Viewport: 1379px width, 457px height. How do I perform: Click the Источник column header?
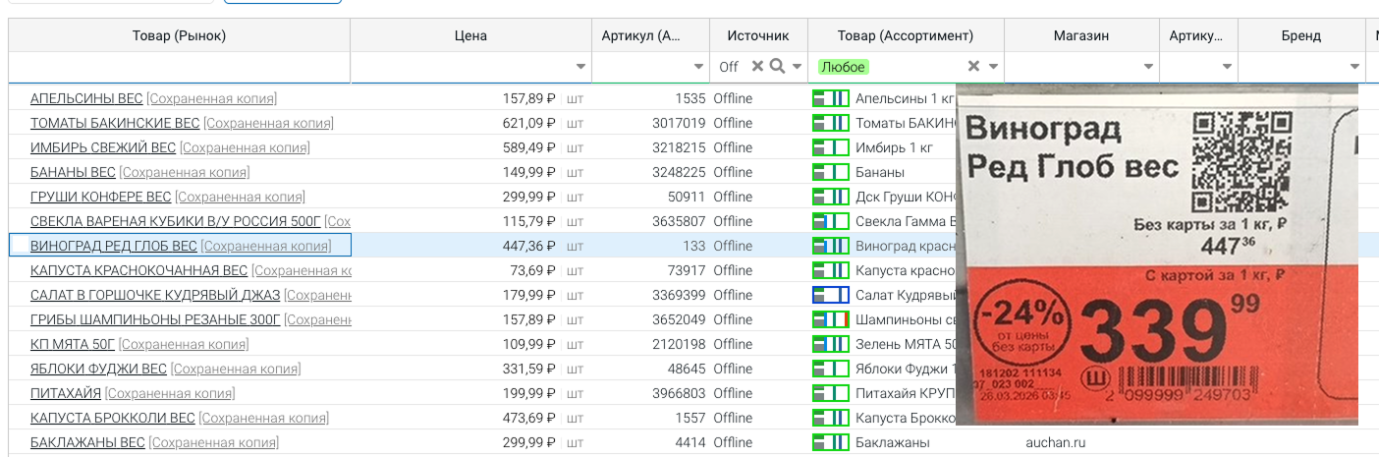[x=757, y=35]
